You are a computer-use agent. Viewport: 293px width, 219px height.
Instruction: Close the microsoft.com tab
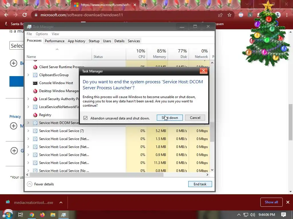pos(135,5)
